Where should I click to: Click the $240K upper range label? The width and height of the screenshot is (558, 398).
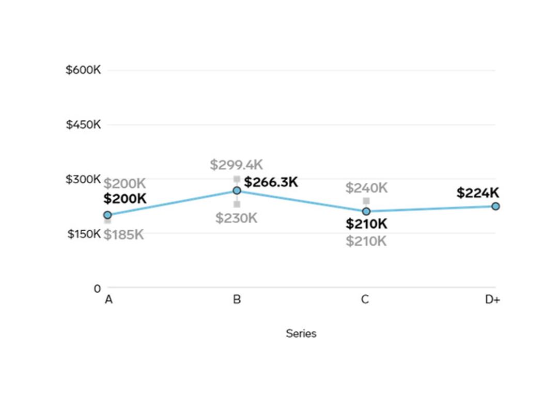366,188
